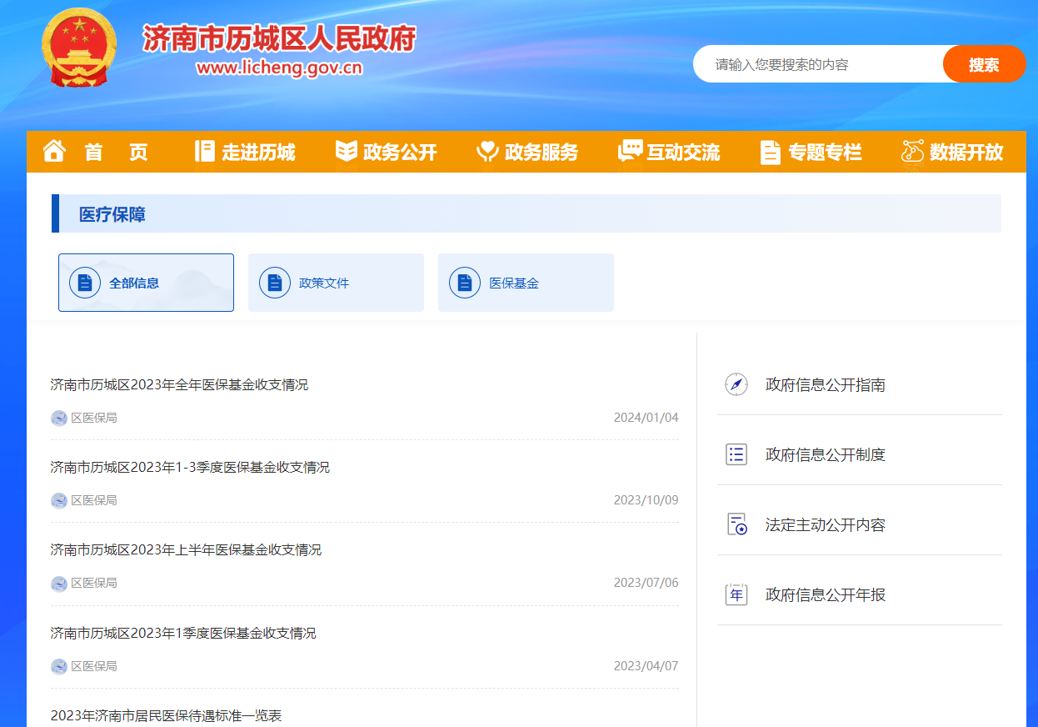The image size is (1038, 727).
Task: Click the 医疗保障 section heading
Action: click(112, 214)
